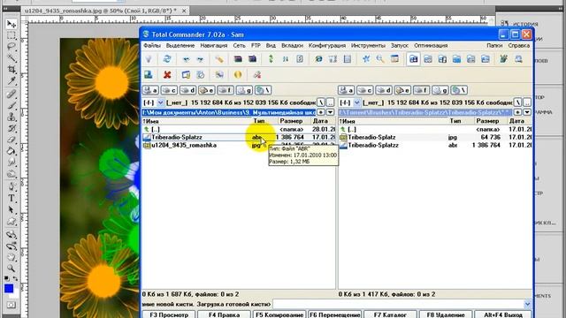Select the Clone Stamp tool in Photoshop
Viewport: 566px width, 318px height.
pos(11,117)
